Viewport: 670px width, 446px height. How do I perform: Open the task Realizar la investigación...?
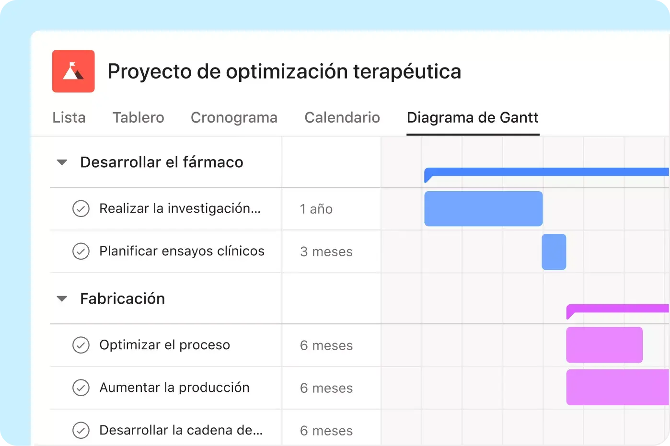click(x=180, y=208)
